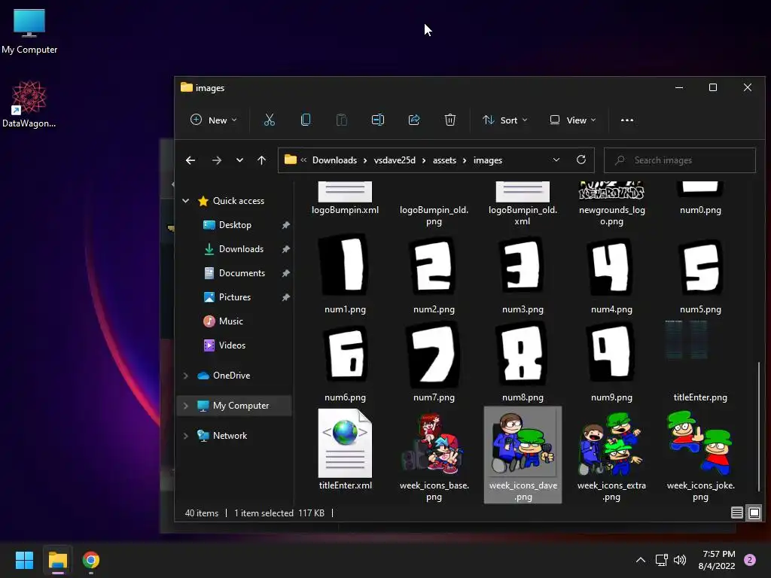Click the Paste icon in toolbar
The width and height of the screenshot is (771, 578).
[x=341, y=120]
